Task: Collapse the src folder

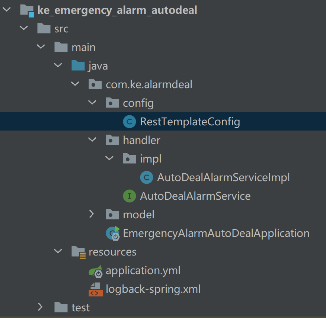Action: (x=23, y=28)
